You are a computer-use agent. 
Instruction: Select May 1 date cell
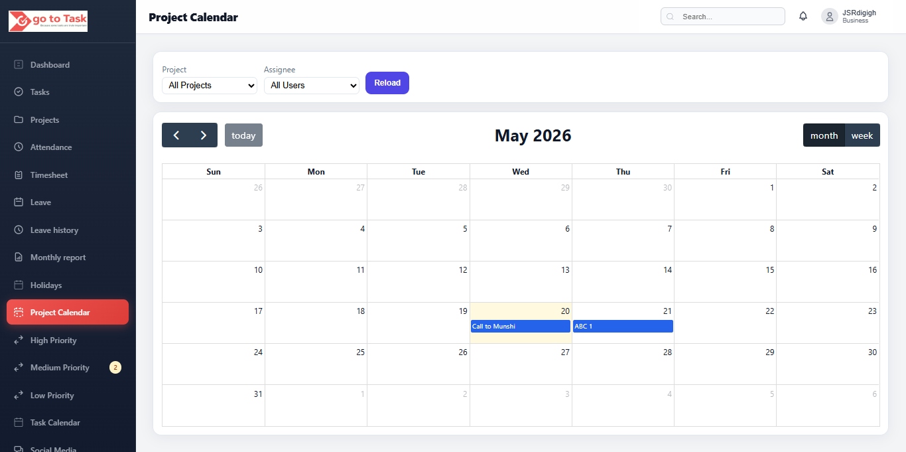(725, 200)
